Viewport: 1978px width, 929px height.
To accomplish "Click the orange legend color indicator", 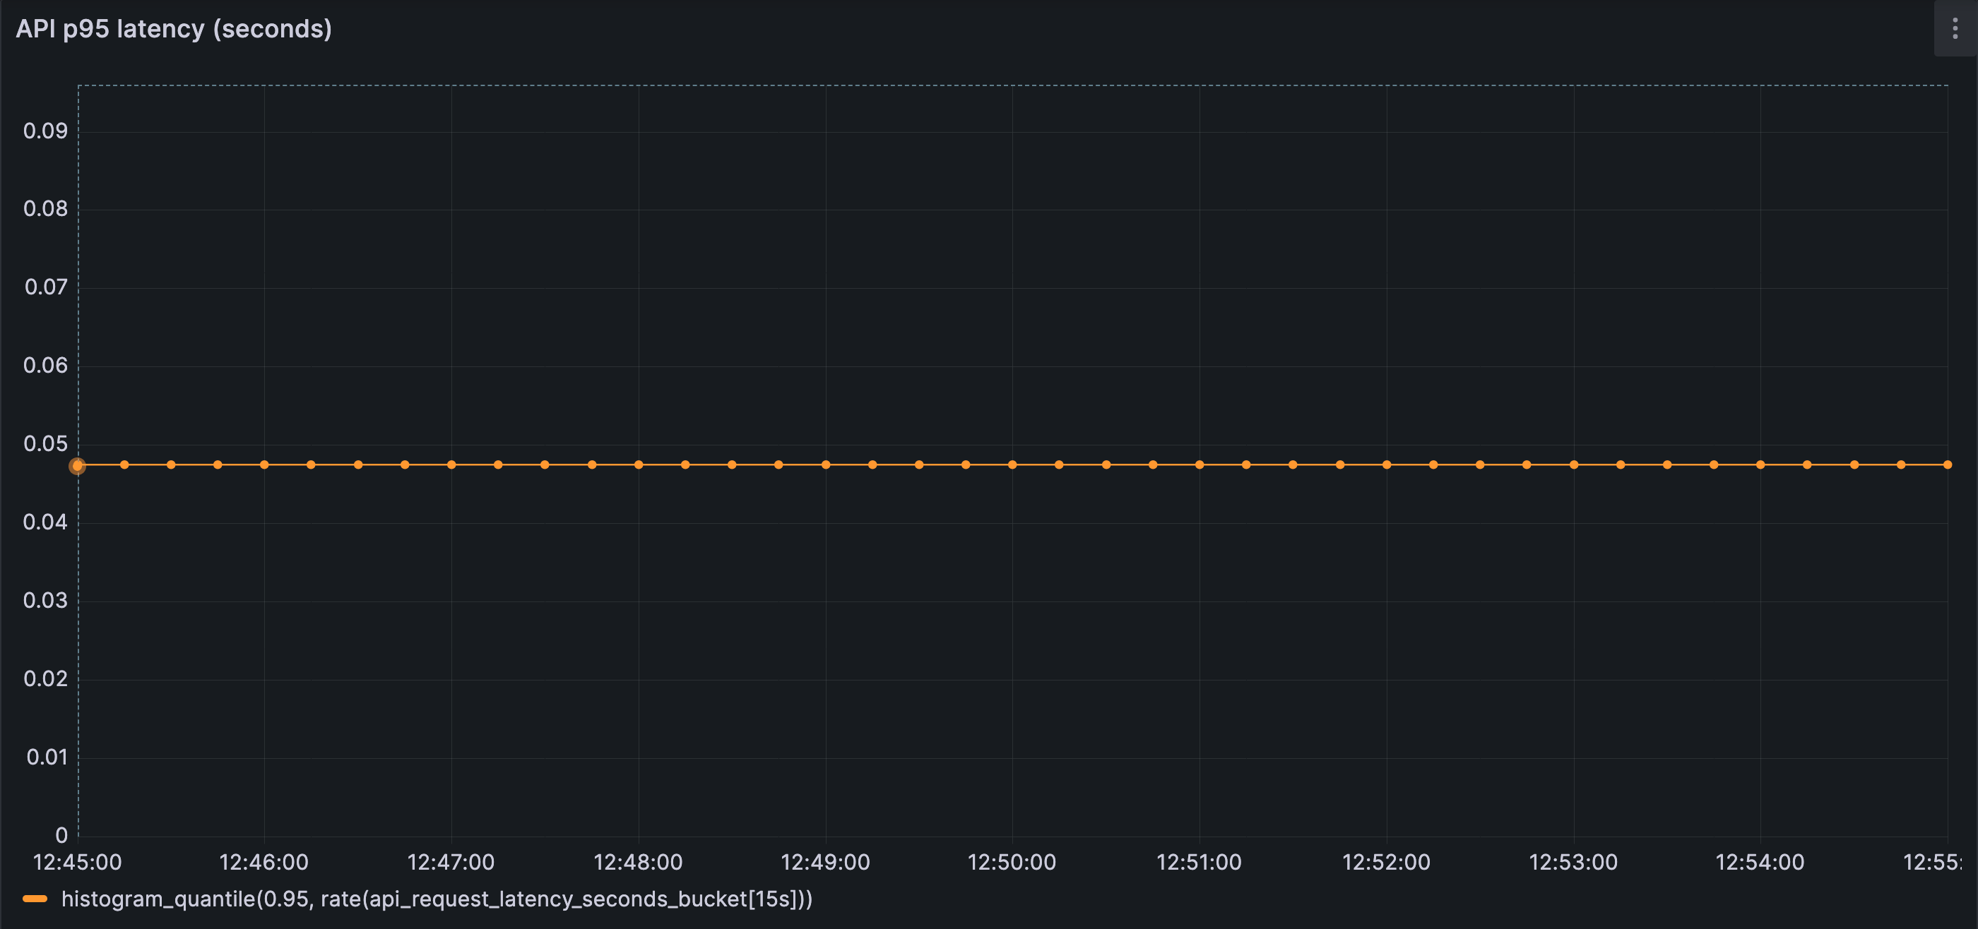I will (x=35, y=899).
